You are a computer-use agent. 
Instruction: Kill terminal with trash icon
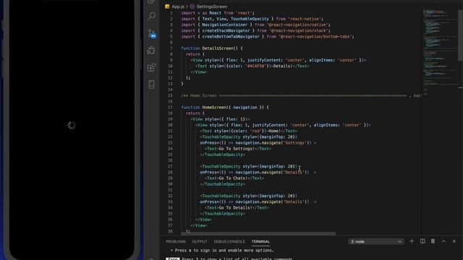tap(433, 241)
